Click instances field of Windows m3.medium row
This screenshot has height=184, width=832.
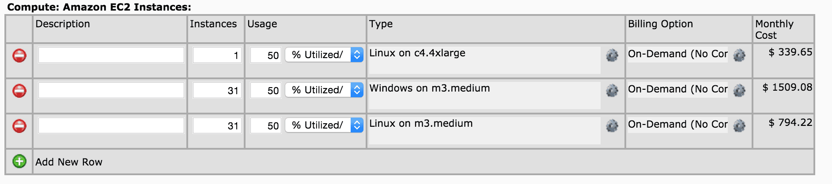click(x=217, y=91)
